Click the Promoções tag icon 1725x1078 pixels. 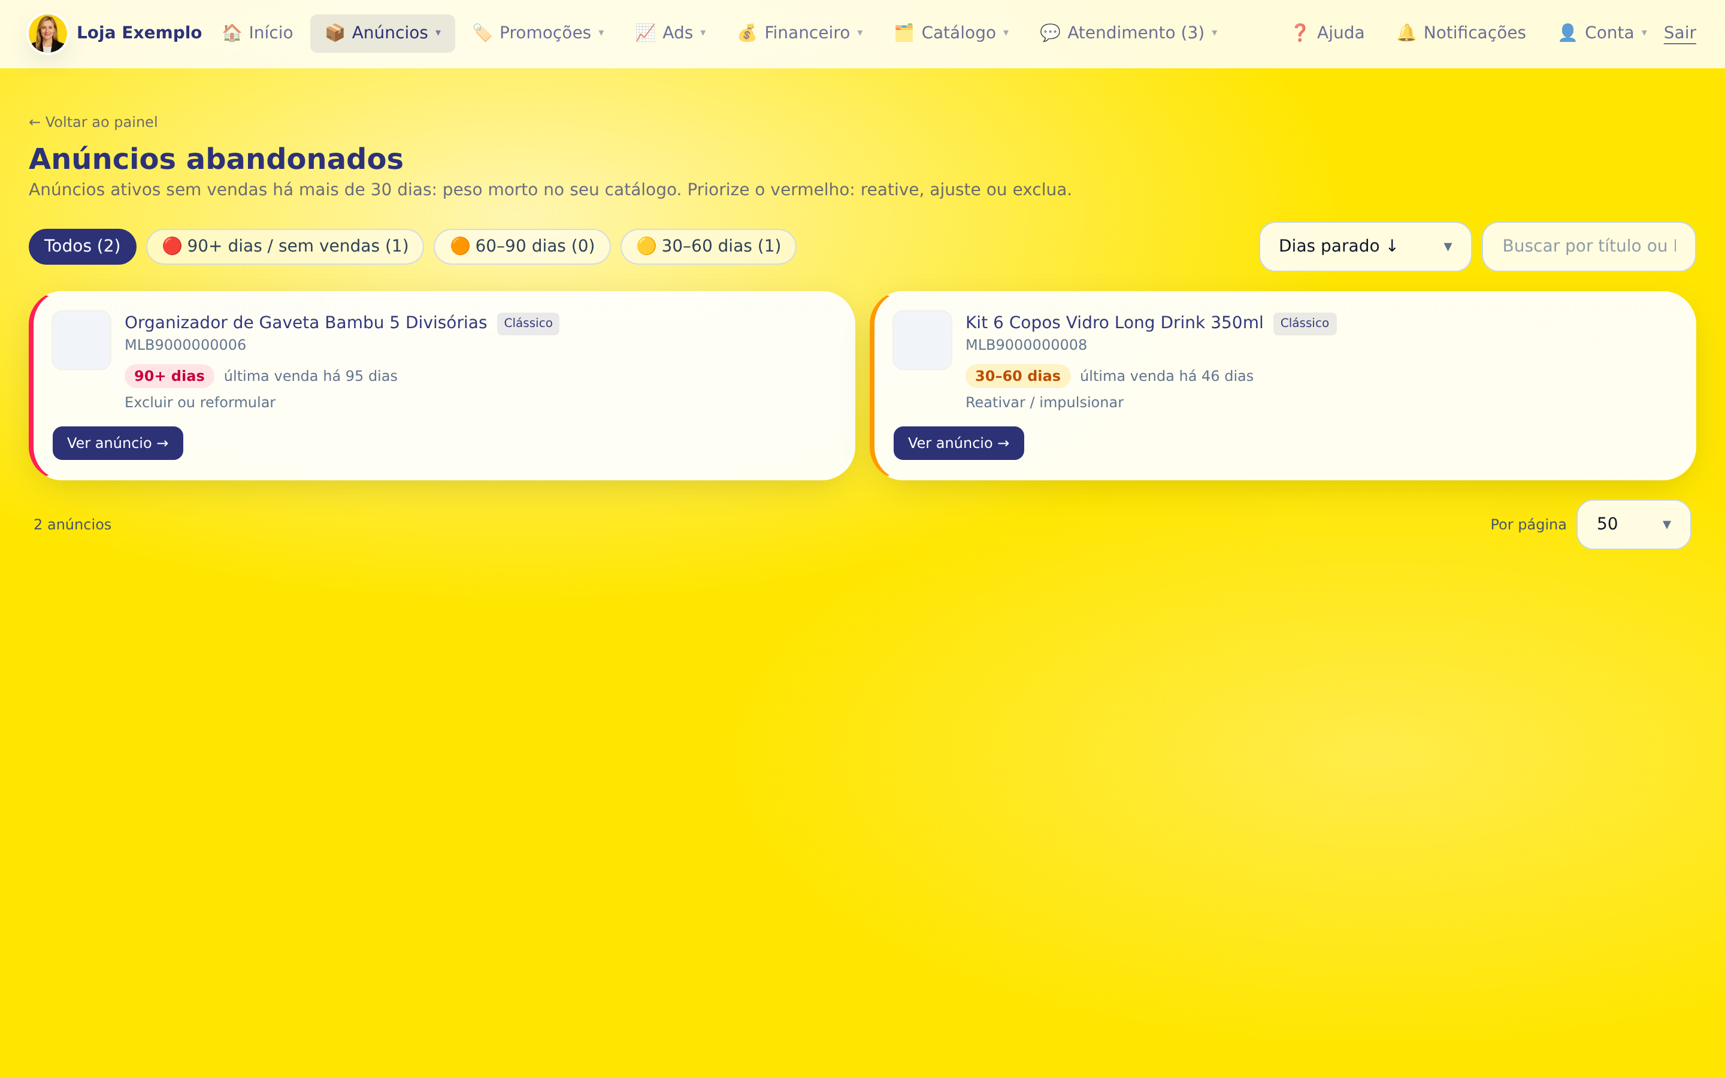[x=482, y=33]
